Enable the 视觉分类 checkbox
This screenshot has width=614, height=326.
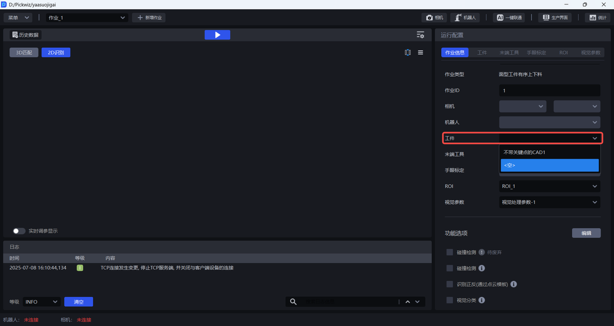(x=449, y=300)
